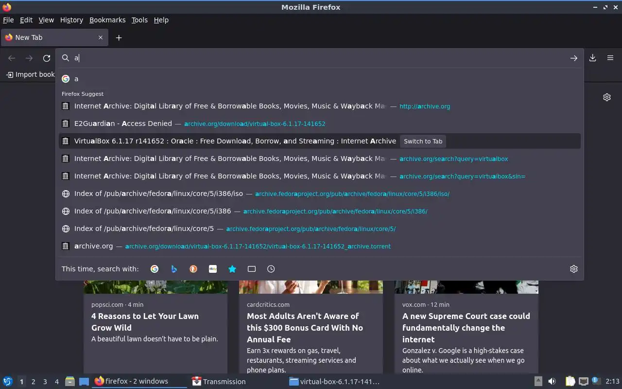Switch to virtual desktop 1
Image resolution: width=622 pixels, height=389 pixels.
21,382
